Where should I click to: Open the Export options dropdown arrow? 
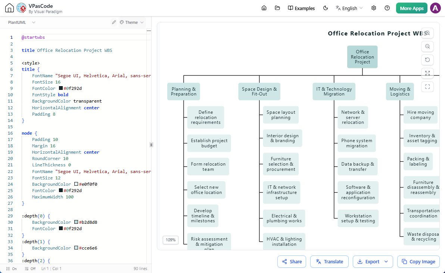point(386,262)
